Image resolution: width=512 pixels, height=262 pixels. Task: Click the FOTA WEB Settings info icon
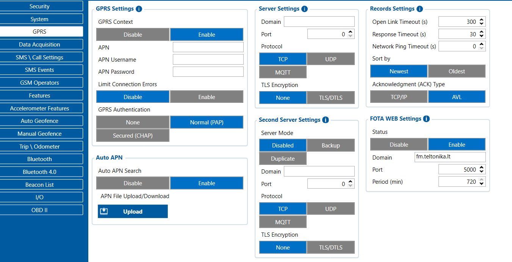pos(426,119)
